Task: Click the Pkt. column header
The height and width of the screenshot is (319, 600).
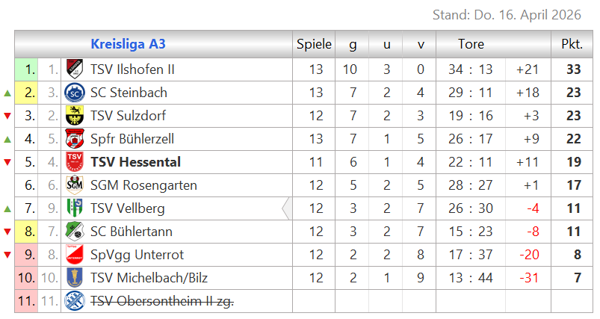Action: point(572,44)
